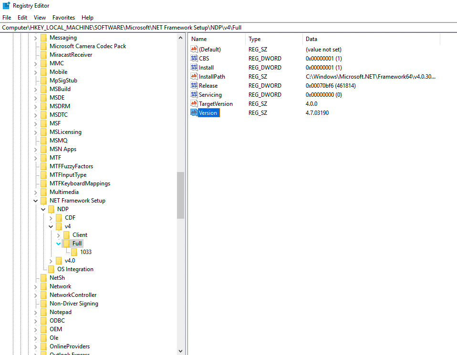Click the OnlineProviders folder icon
The height and width of the screenshot is (355, 457).
tap(44, 346)
